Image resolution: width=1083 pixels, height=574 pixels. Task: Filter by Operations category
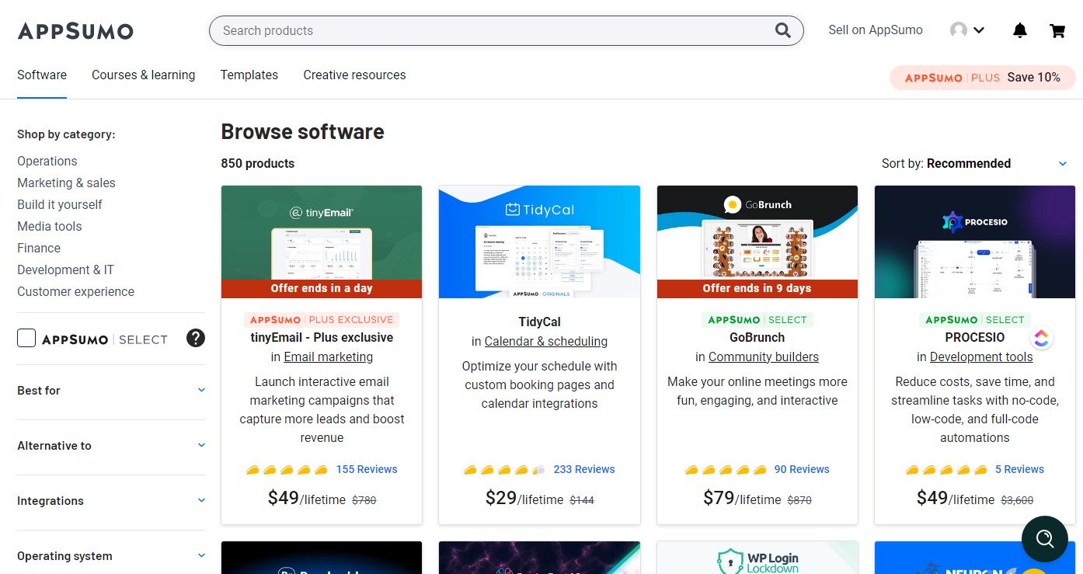click(x=47, y=162)
